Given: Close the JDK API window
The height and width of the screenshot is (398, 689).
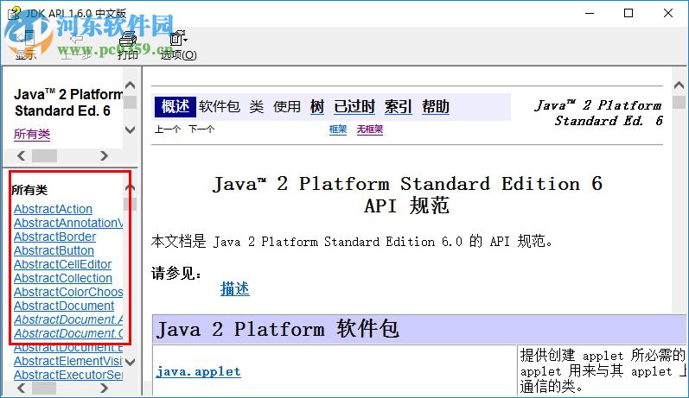Looking at the screenshot, I should (x=668, y=13).
